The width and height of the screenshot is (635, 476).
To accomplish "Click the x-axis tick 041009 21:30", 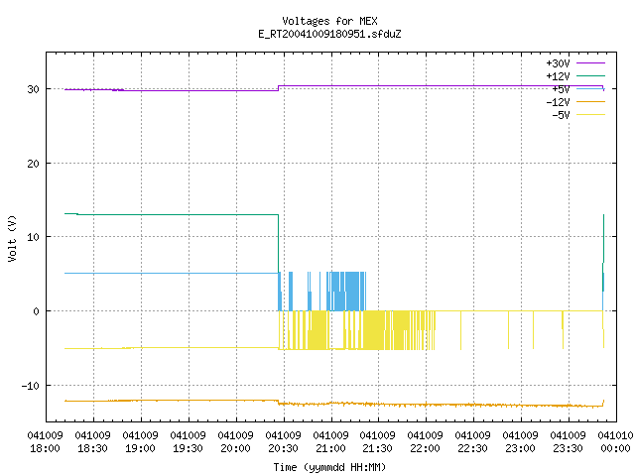I will 377,442.
